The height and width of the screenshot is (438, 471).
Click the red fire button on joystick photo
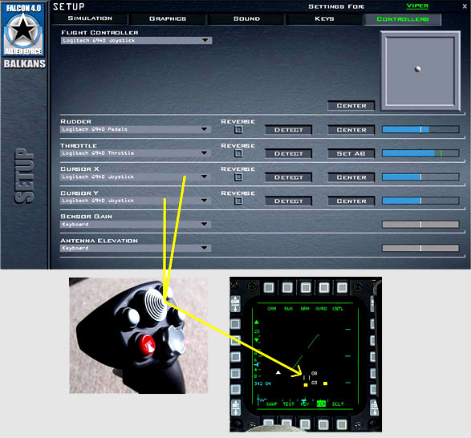coord(147,344)
